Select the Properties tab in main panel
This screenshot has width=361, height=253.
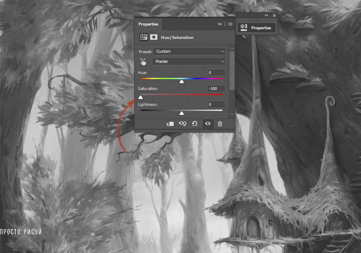[148, 24]
